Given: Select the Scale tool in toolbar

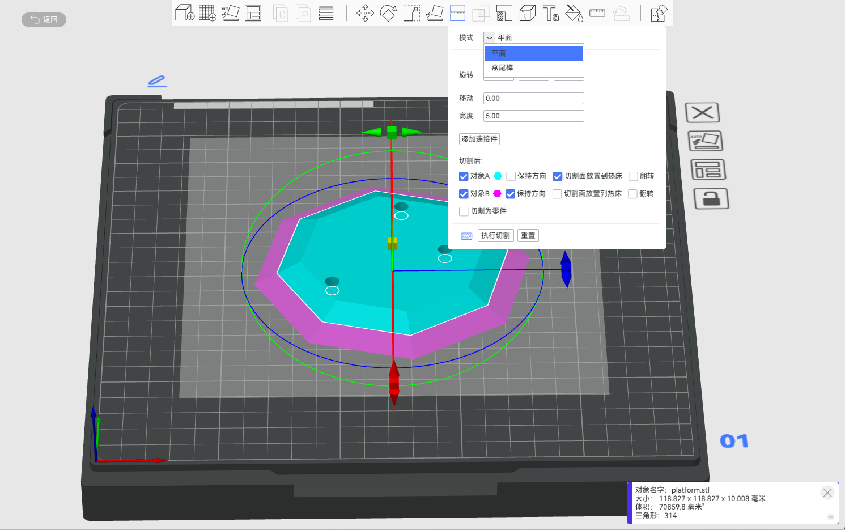Looking at the screenshot, I should coord(411,12).
